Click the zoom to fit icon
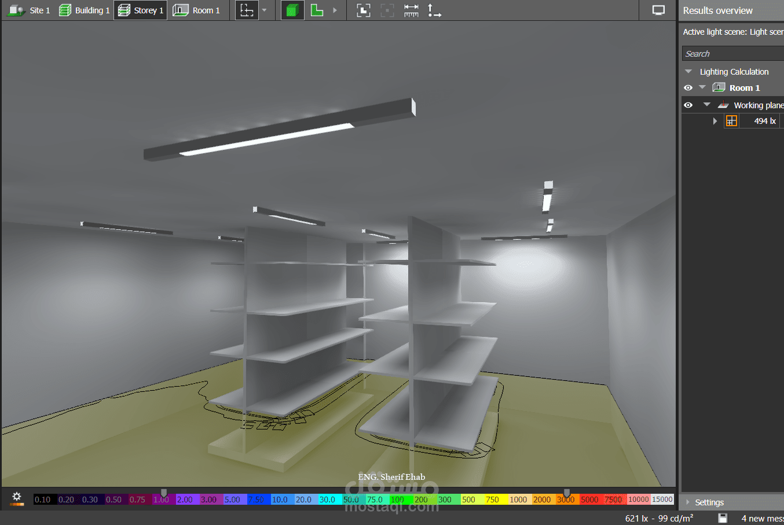This screenshot has height=525, width=784. coord(364,10)
